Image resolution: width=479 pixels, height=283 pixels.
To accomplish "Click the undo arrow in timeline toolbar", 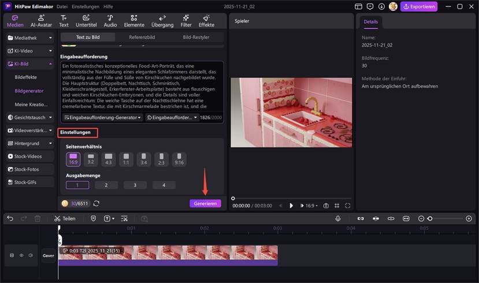I will [10, 219].
